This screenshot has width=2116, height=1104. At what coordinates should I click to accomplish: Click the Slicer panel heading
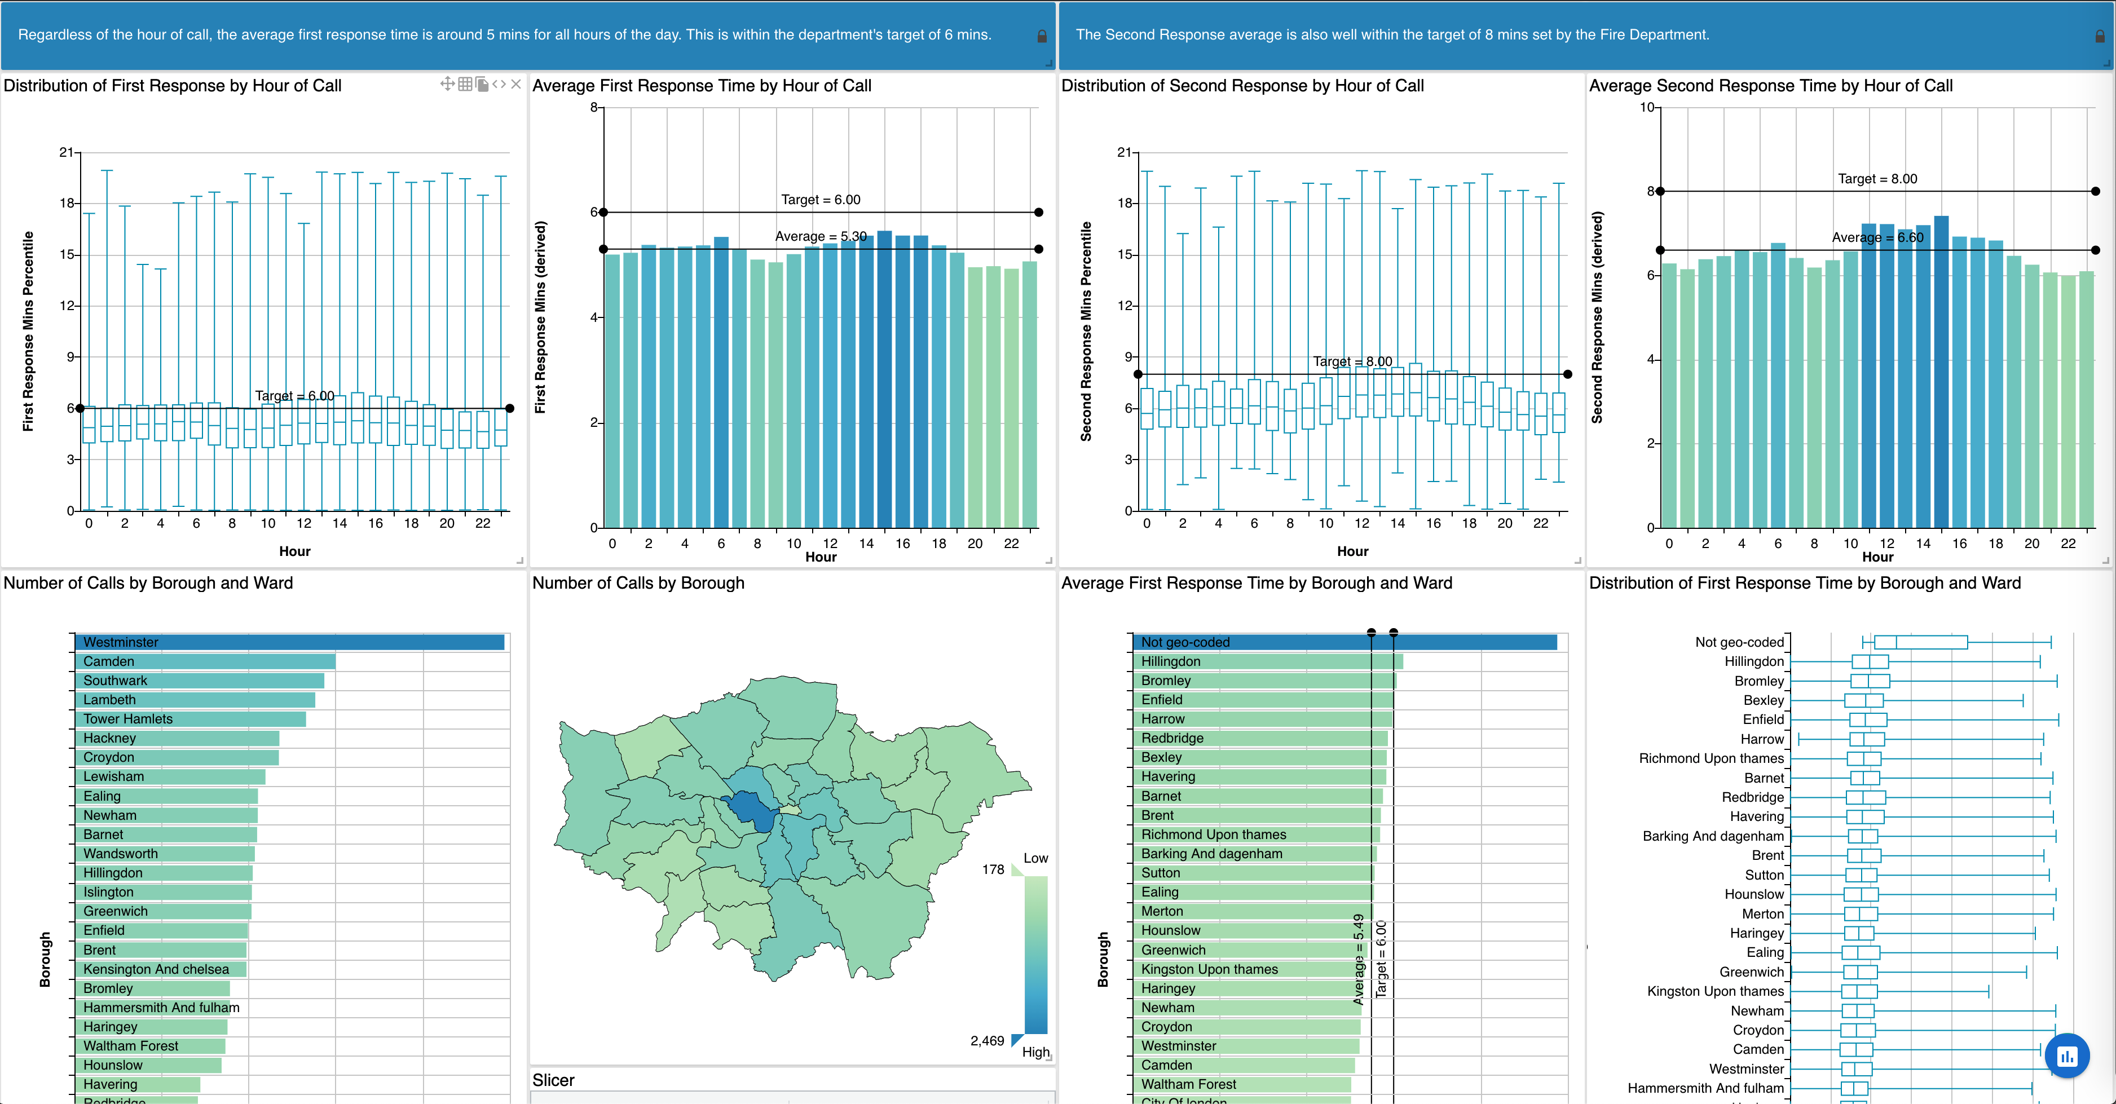click(x=553, y=1080)
